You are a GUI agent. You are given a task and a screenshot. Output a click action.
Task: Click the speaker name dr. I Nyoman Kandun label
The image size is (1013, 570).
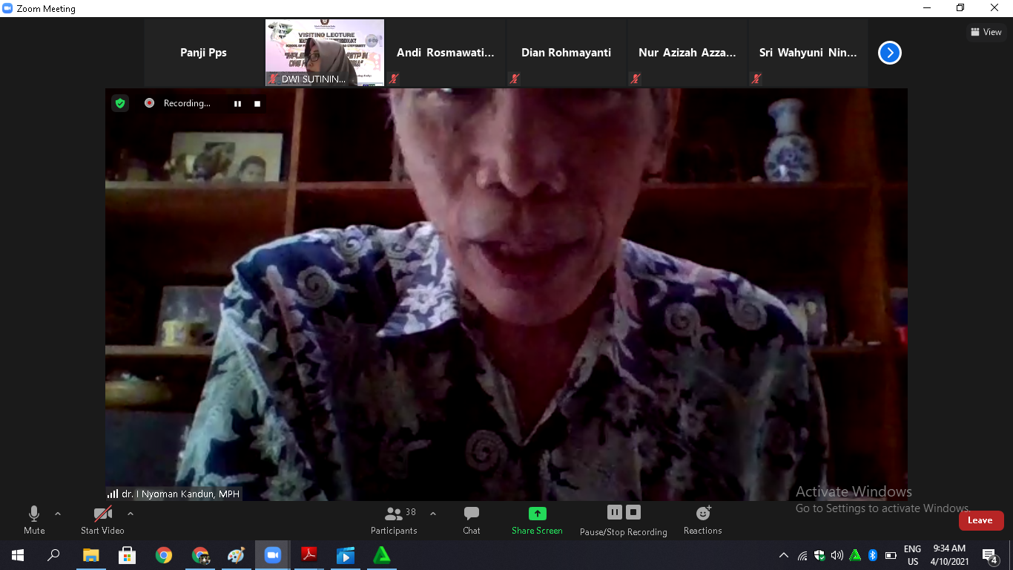pyautogui.click(x=180, y=494)
